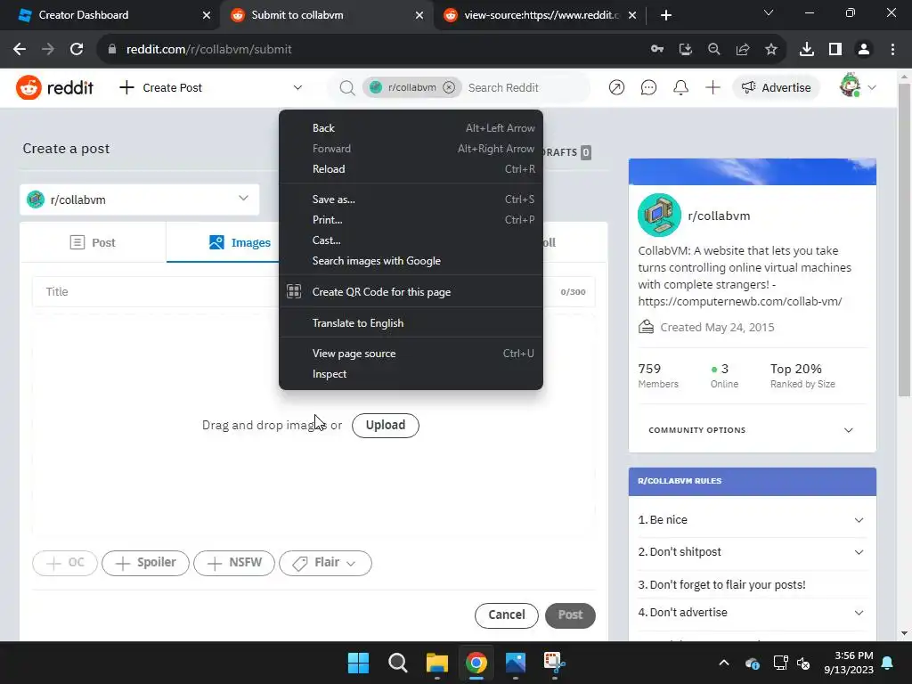The image size is (912, 684).
Task: Click the browser back arrow
Action: click(20, 50)
